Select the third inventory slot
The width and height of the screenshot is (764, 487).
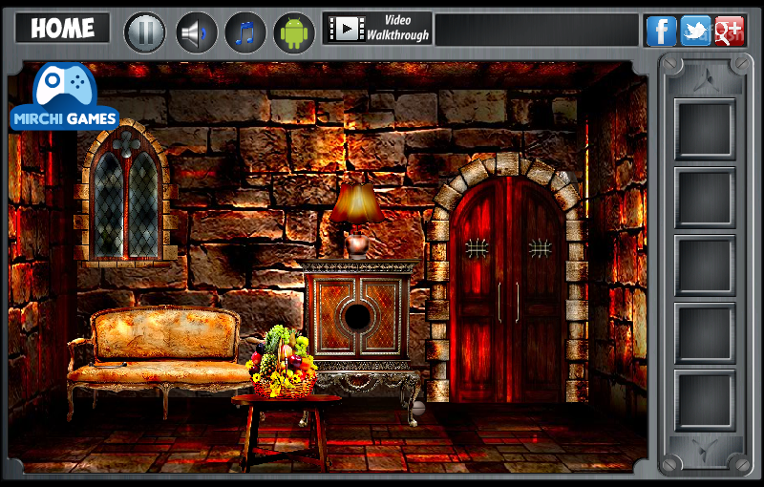pos(705,265)
